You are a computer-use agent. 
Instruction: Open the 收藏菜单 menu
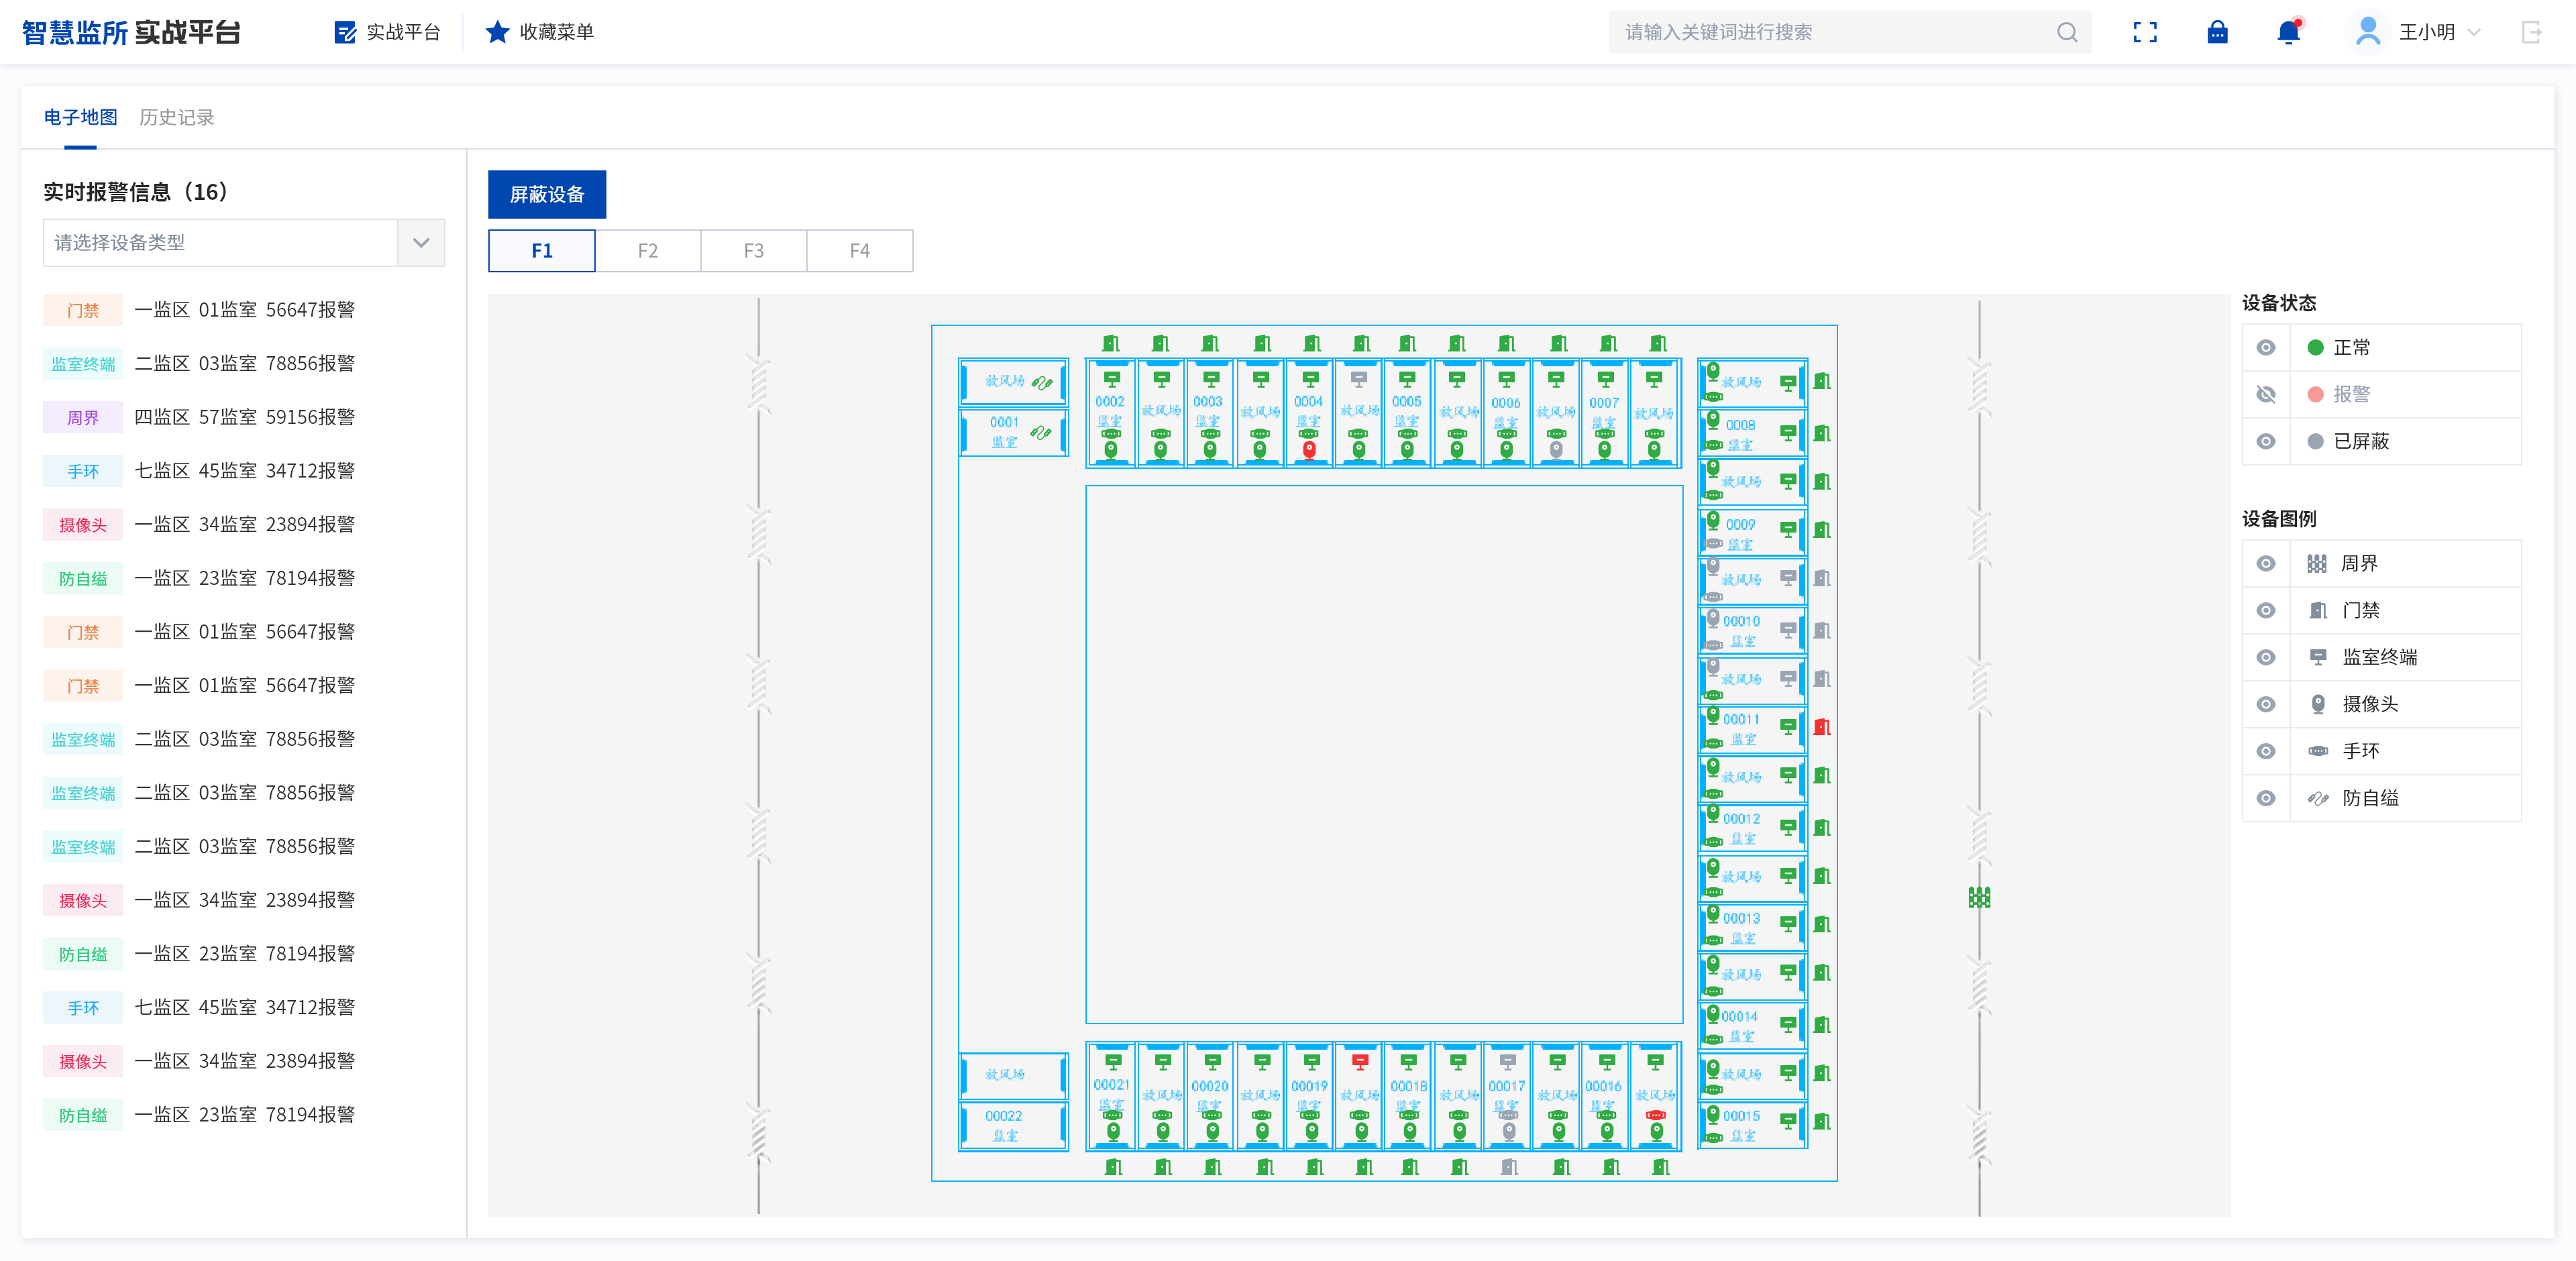click(x=540, y=32)
